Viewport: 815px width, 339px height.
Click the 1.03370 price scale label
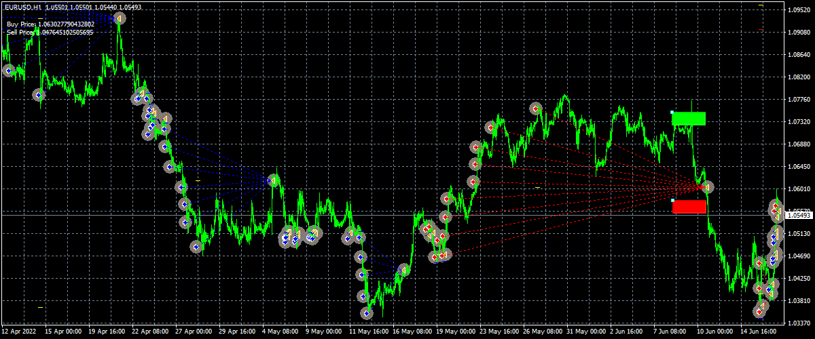pyautogui.click(x=799, y=323)
